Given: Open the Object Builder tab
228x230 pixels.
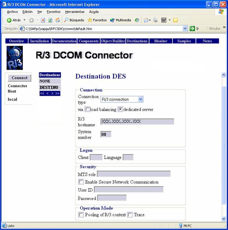Looking at the screenshot, I should tap(113, 41).
